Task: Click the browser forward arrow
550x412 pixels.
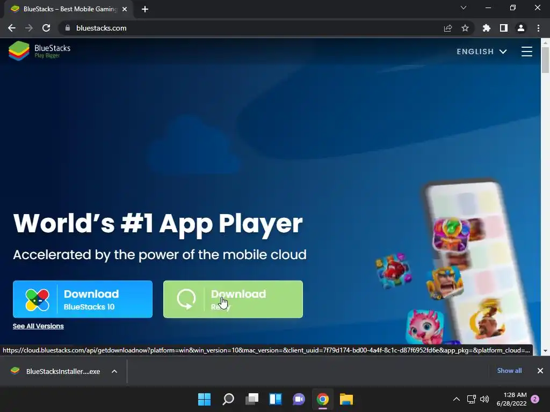Action: pos(29,28)
